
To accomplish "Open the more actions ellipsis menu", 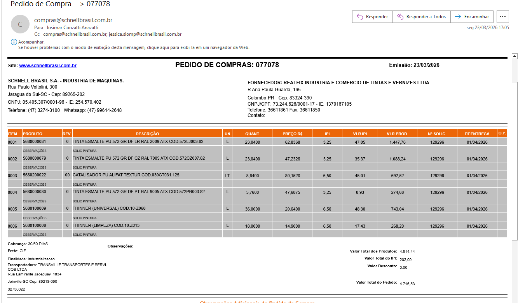I will tap(503, 17).
